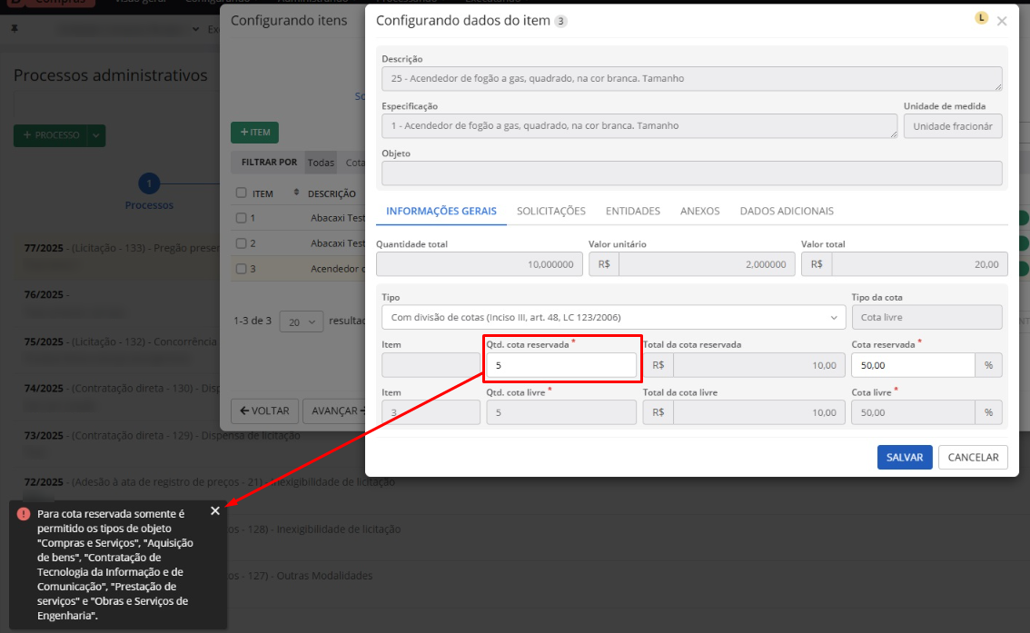Click the Descrição text area
Image resolution: width=1030 pixels, height=633 pixels.
692,79
